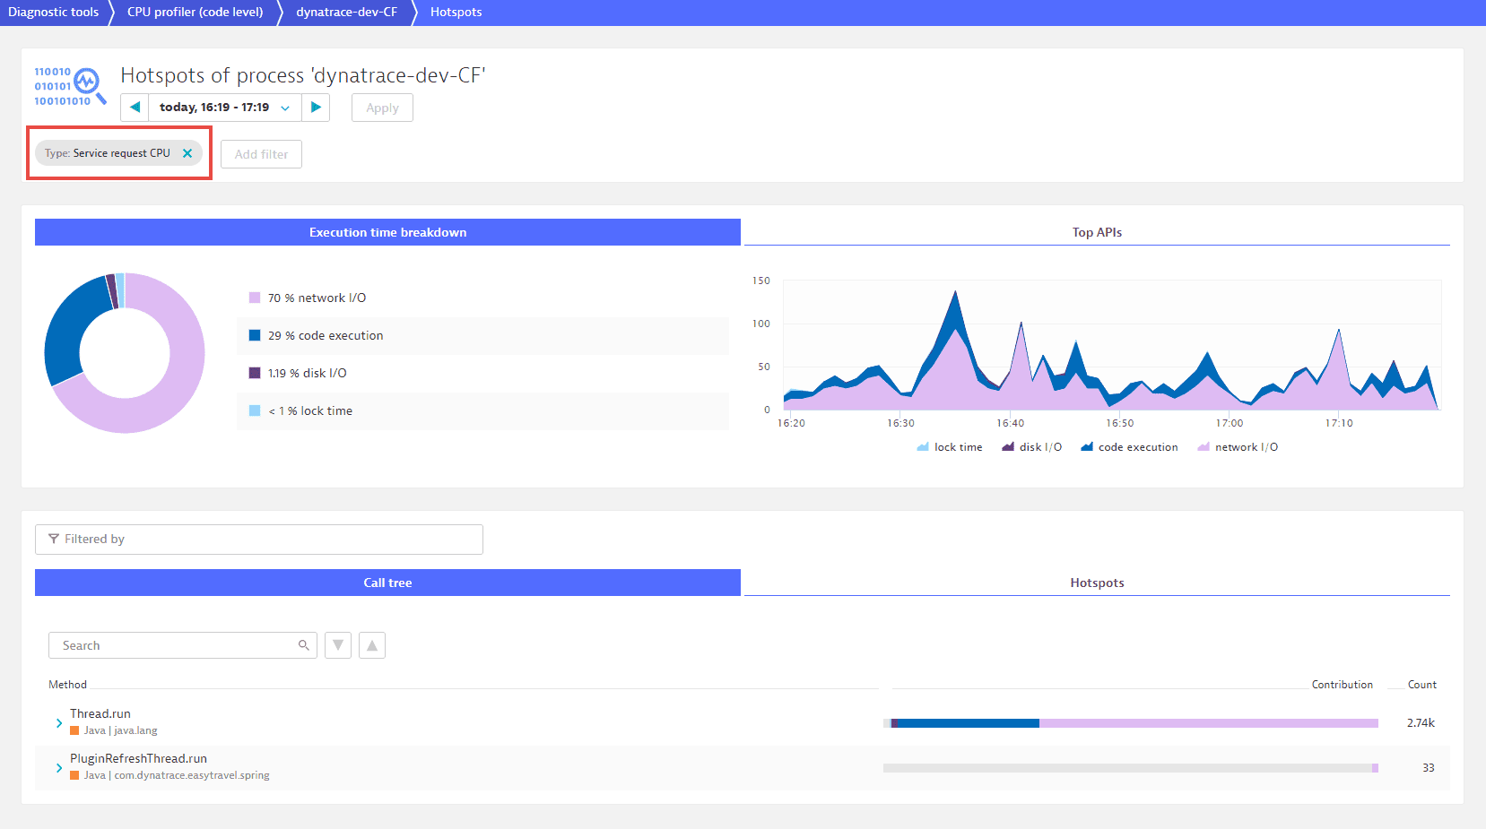Click the Apply button
The width and height of the screenshot is (1486, 829).
(x=382, y=108)
